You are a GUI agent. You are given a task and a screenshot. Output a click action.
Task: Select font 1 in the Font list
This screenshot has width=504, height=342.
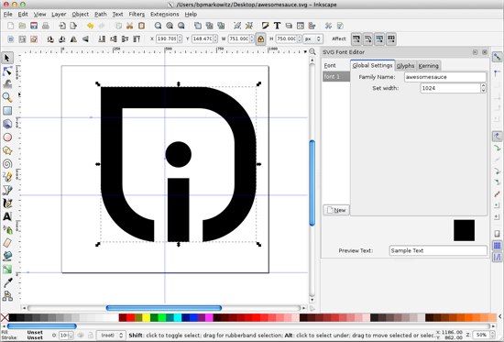tap(336, 77)
